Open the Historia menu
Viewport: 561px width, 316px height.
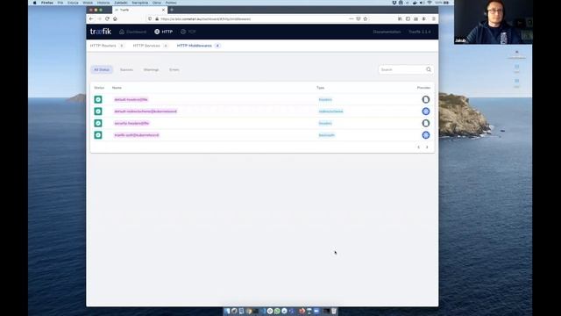[x=103, y=3]
